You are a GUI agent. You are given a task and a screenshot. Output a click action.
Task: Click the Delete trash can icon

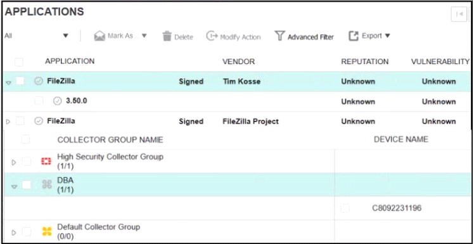pos(167,36)
